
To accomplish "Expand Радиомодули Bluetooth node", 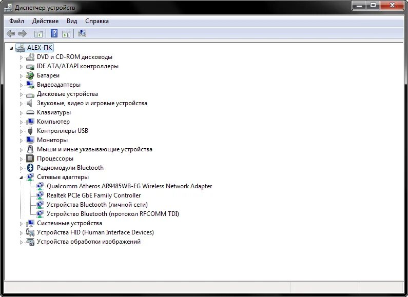I will (21, 168).
